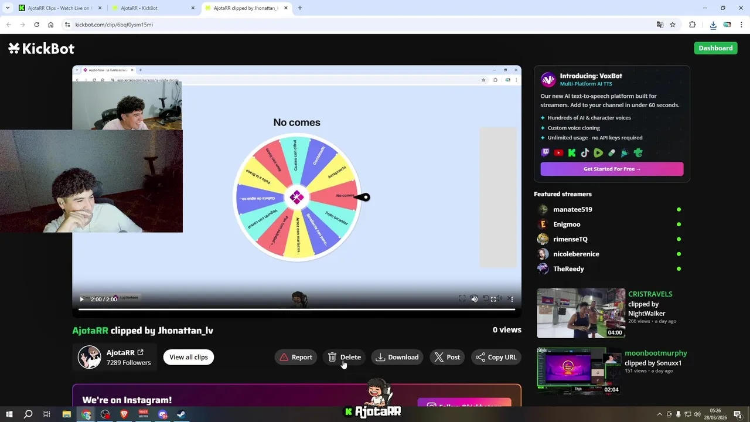Select the AjotaRR clipped by Jhonattan tab
The width and height of the screenshot is (750, 422).
(x=246, y=8)
